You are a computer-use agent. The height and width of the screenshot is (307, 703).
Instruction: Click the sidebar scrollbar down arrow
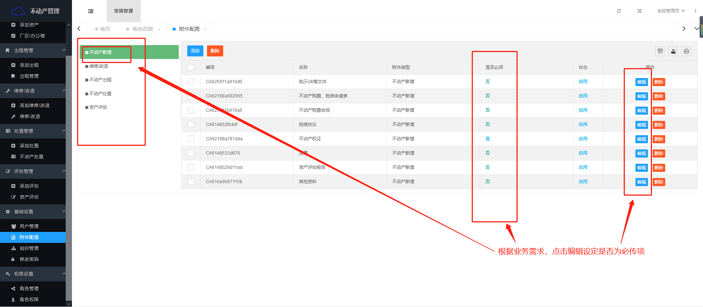click(69, 304)
